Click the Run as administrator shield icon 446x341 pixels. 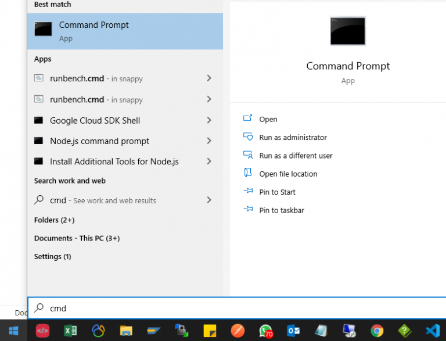click(248, 137)
